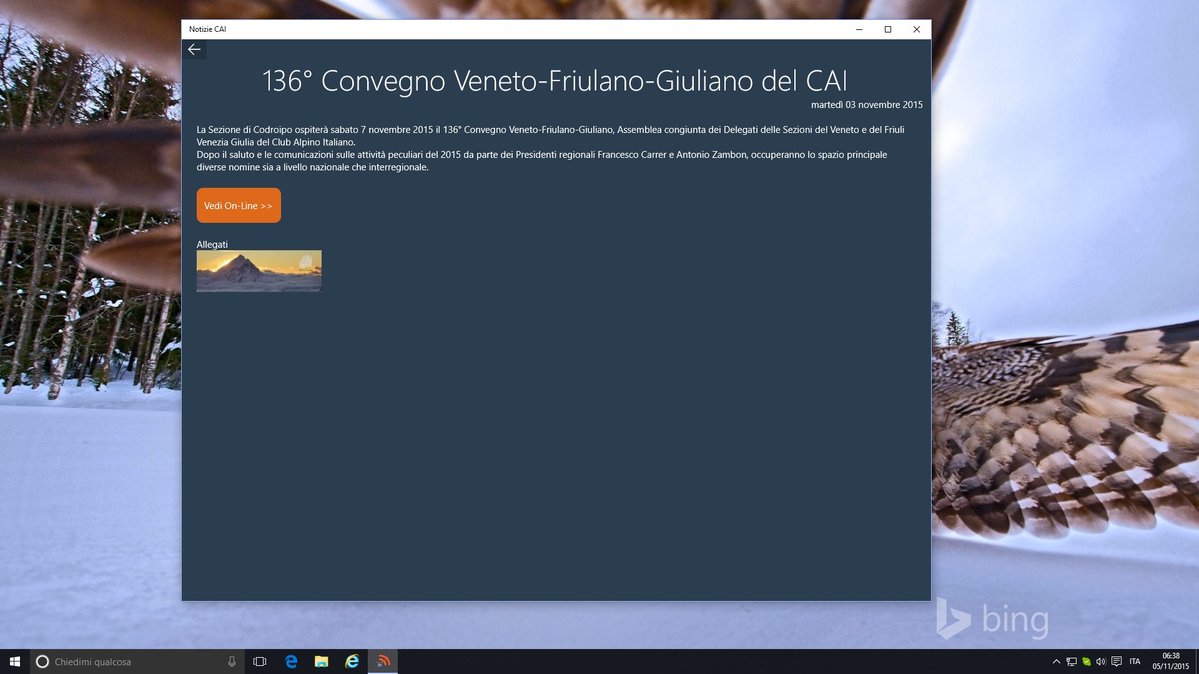Open Task View from taskbar
Viewport: 1199px width, 674px height.
260,662
